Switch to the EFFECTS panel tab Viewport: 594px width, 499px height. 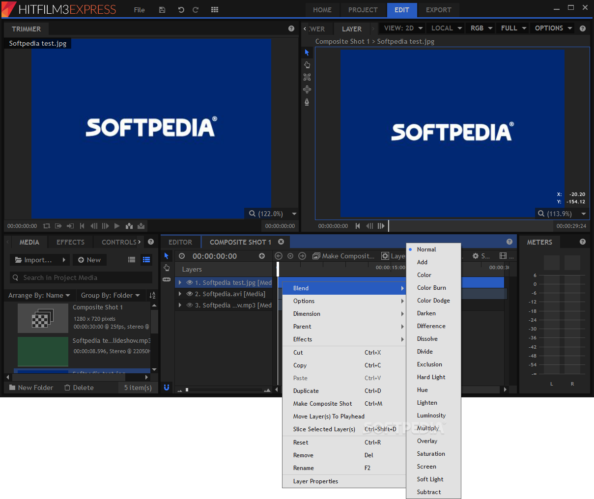(x=70, y=242)
